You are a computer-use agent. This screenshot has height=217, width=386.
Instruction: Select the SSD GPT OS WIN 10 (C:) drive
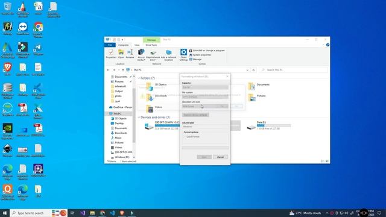tap(162, 125)
